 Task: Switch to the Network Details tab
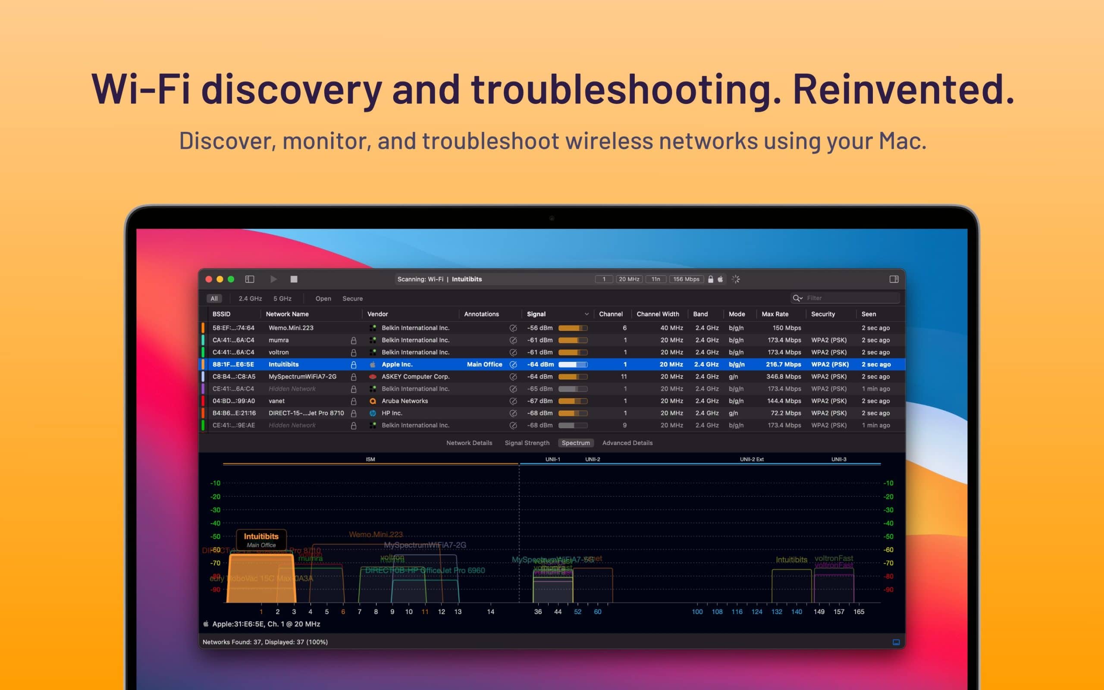pyautogui.click(x=469, y=442)
